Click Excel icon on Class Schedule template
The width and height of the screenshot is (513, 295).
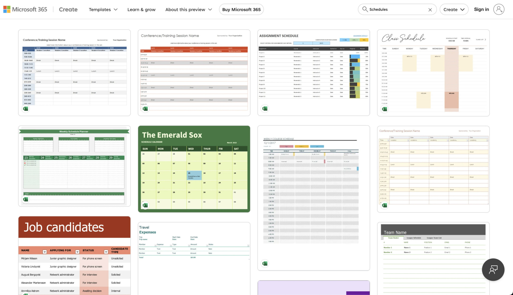pos(384,109)
